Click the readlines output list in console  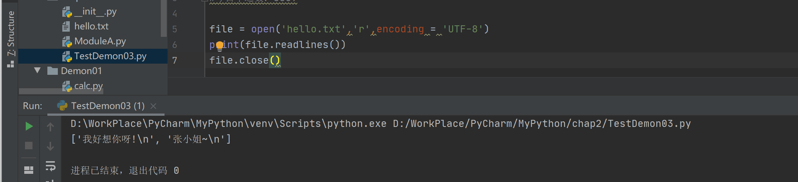pyautogui.click(x=151, y=139)
